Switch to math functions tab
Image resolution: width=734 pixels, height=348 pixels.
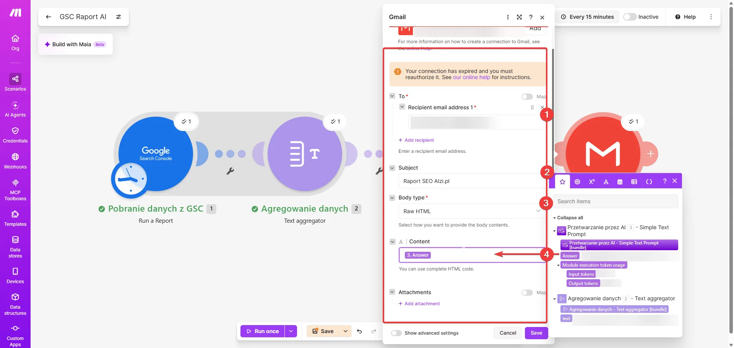click(592, 182)
